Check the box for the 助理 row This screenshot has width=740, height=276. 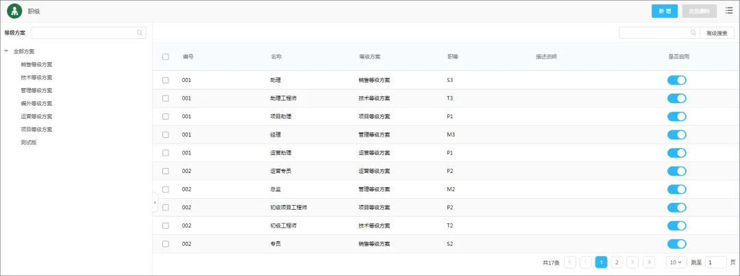tap(166, 81)
